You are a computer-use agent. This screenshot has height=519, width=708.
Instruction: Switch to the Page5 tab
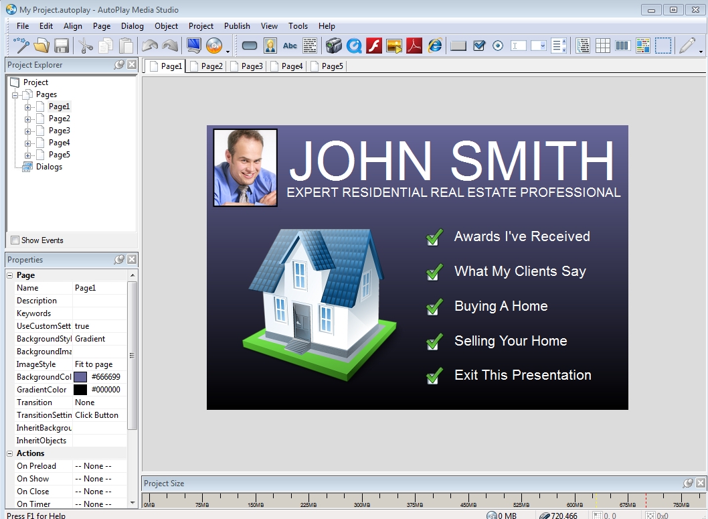pos(327,66)
